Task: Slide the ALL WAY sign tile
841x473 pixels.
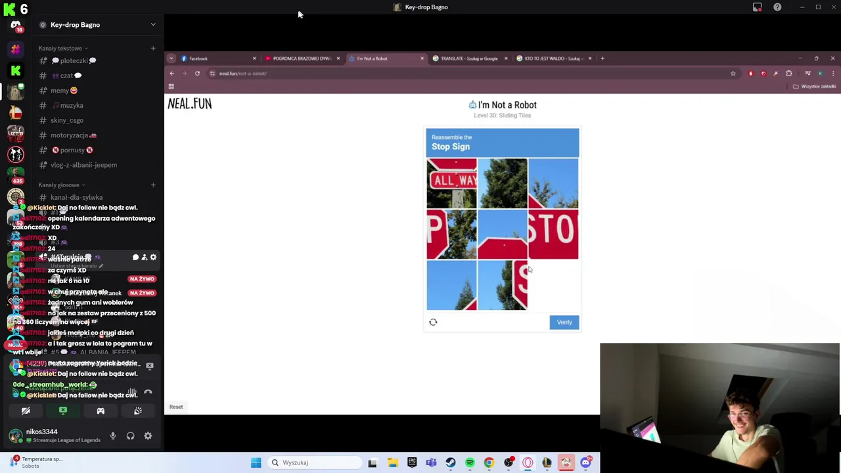Action: pyautogui.click(x=451, y=183)
